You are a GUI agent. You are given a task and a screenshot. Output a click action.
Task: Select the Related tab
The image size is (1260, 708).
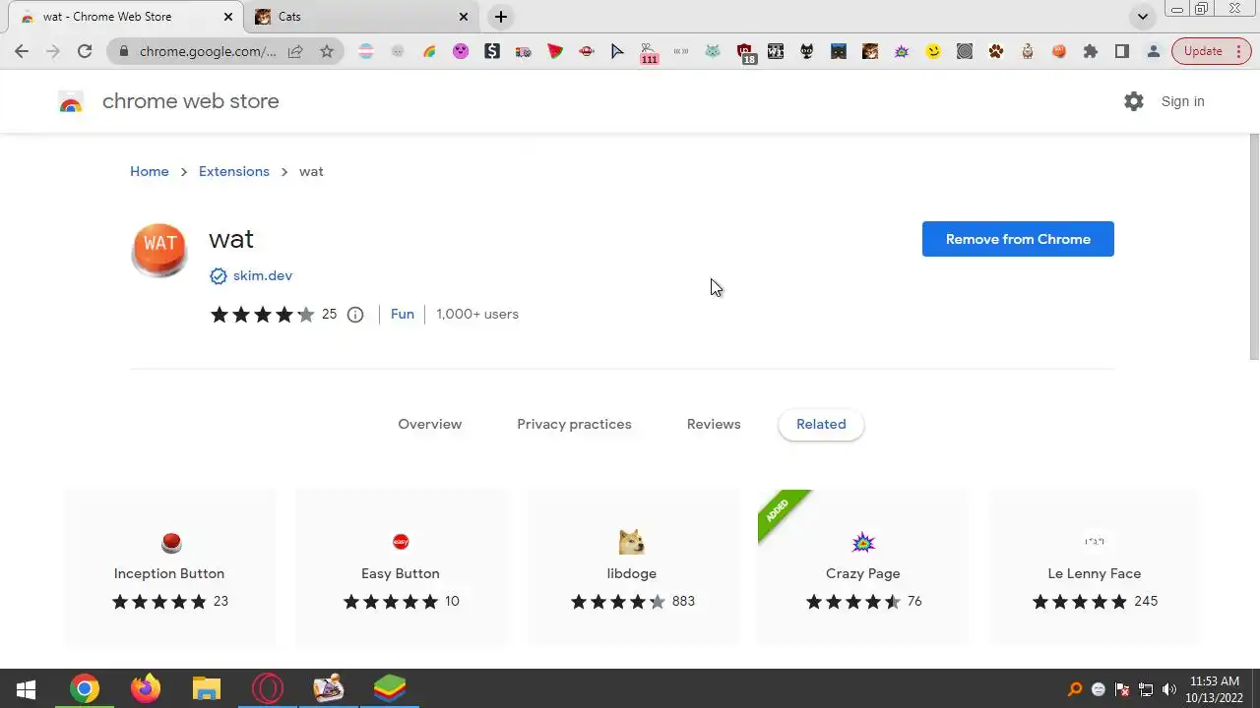point(821,424)
